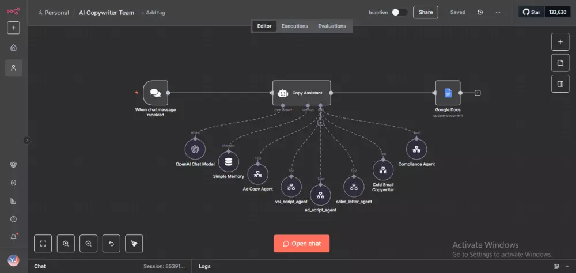Expand the logs panel with chevron

tap(566, 266)
